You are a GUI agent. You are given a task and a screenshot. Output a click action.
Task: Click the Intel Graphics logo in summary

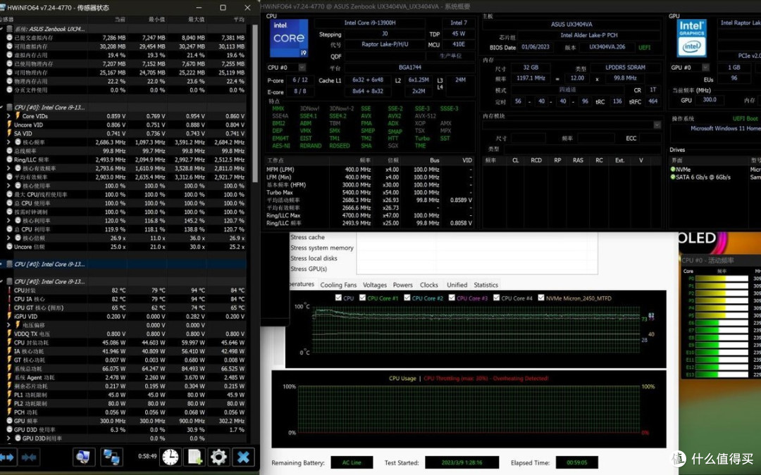[692, 38]
